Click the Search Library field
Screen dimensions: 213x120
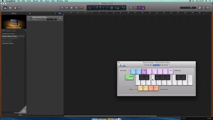pyautogui.click(x=14, y=31)
